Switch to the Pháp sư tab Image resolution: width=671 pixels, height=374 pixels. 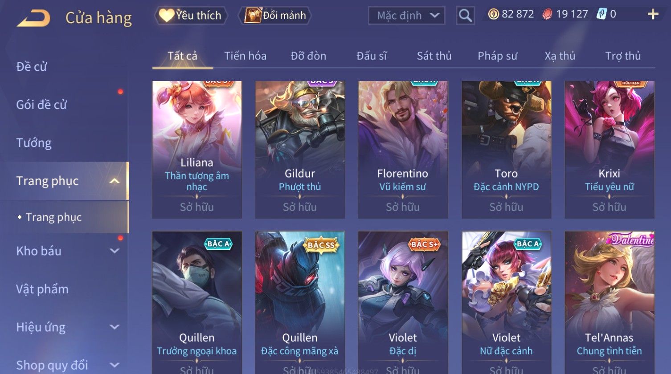coord(497,56)
